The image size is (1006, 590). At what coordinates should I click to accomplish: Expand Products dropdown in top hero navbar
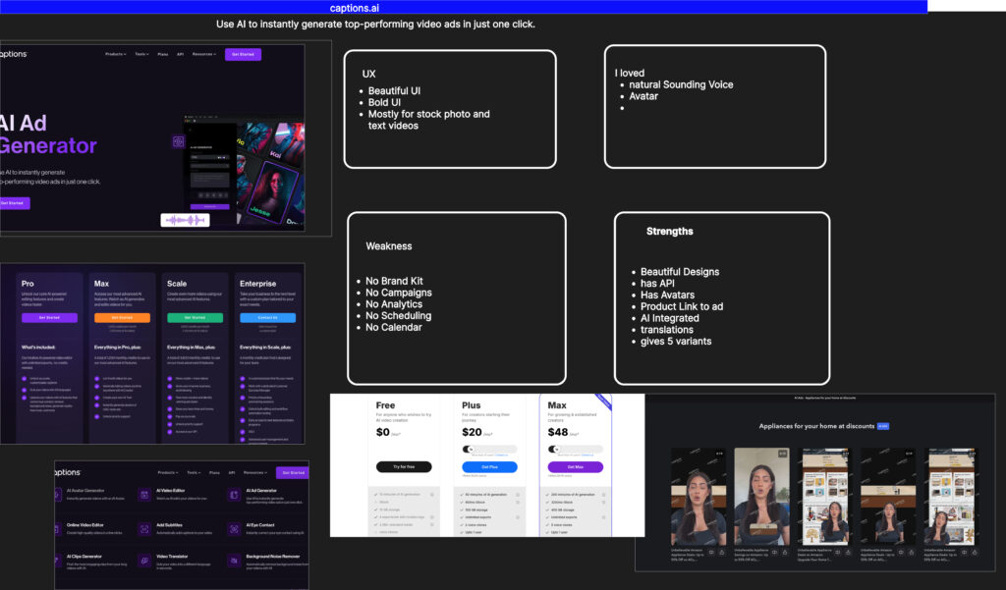(115, 54)
